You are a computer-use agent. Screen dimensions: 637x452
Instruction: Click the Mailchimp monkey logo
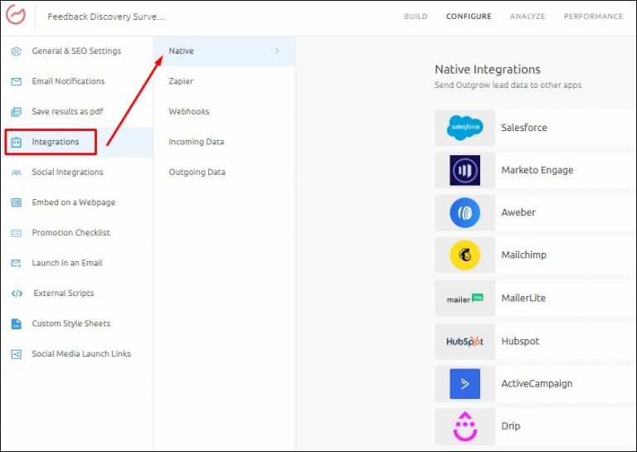coord(464,255)
